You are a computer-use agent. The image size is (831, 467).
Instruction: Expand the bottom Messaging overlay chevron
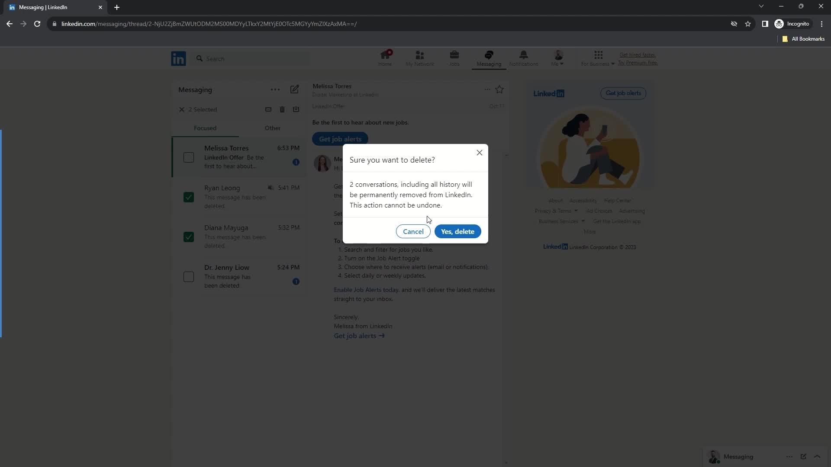[x=817, y=457]
